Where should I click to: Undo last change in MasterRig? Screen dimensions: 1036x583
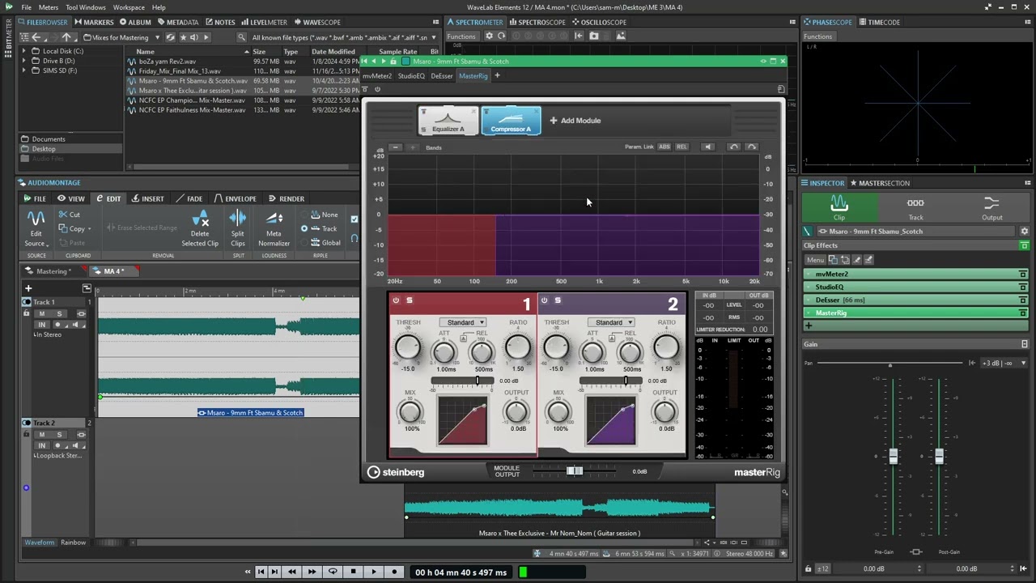(733, 147)
